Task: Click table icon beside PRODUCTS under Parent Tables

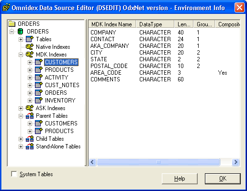Action: 39,131
